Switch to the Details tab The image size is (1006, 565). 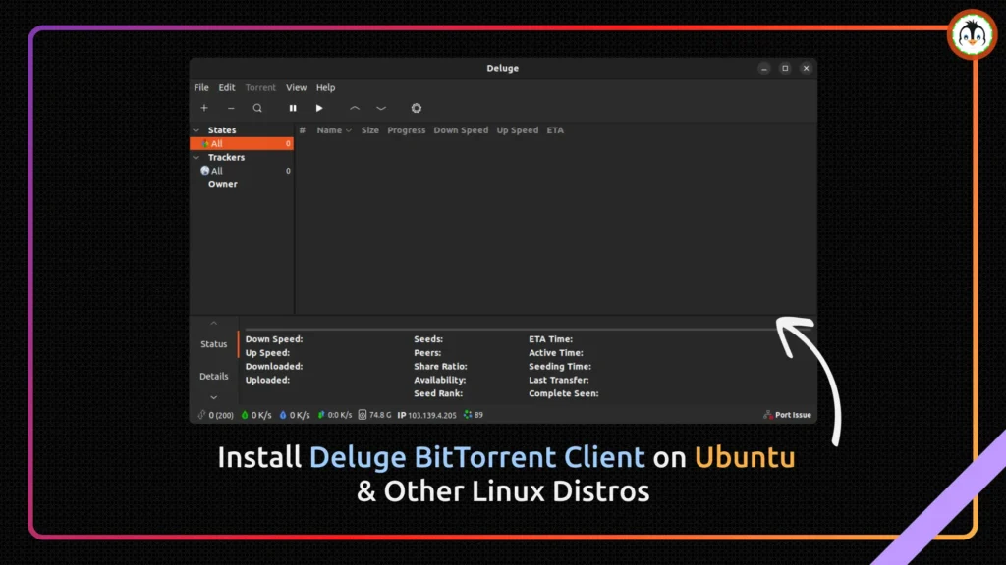tap(214, 376)
